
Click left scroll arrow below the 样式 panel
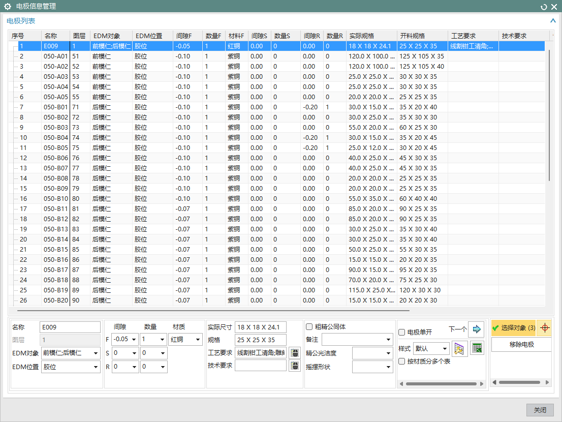pyautogui.click(x=401, y=384)
